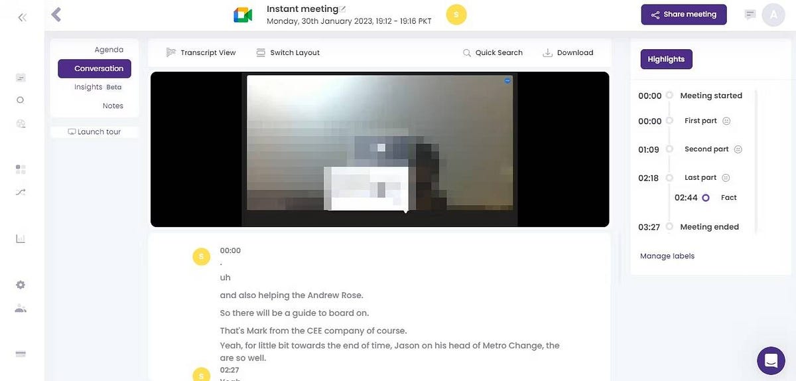
Task: Open the meetings card icon in the left sidebar
Action: click(21, 78)
